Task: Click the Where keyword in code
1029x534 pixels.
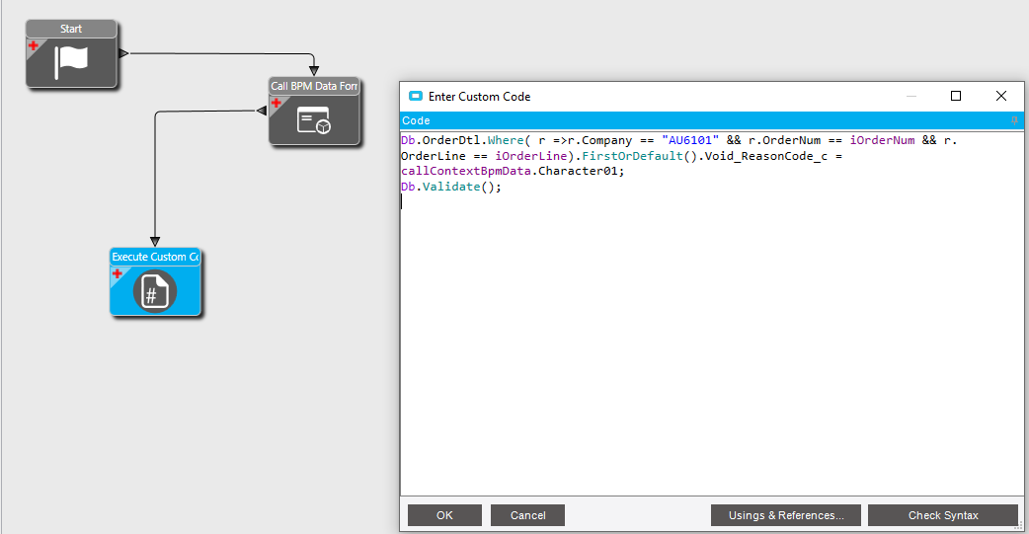Action: [506, 140]
